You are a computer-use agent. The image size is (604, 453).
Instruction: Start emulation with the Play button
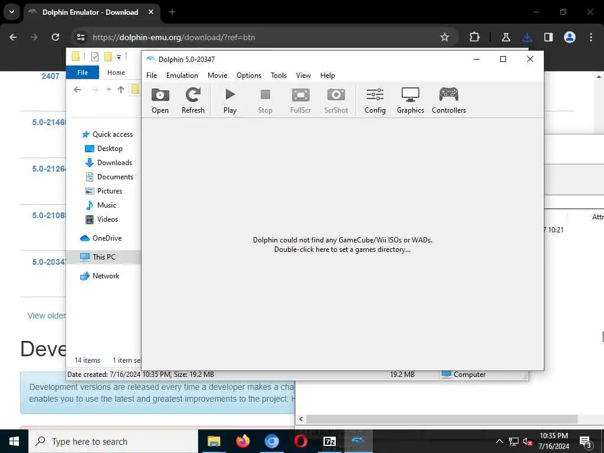[230, 100]
